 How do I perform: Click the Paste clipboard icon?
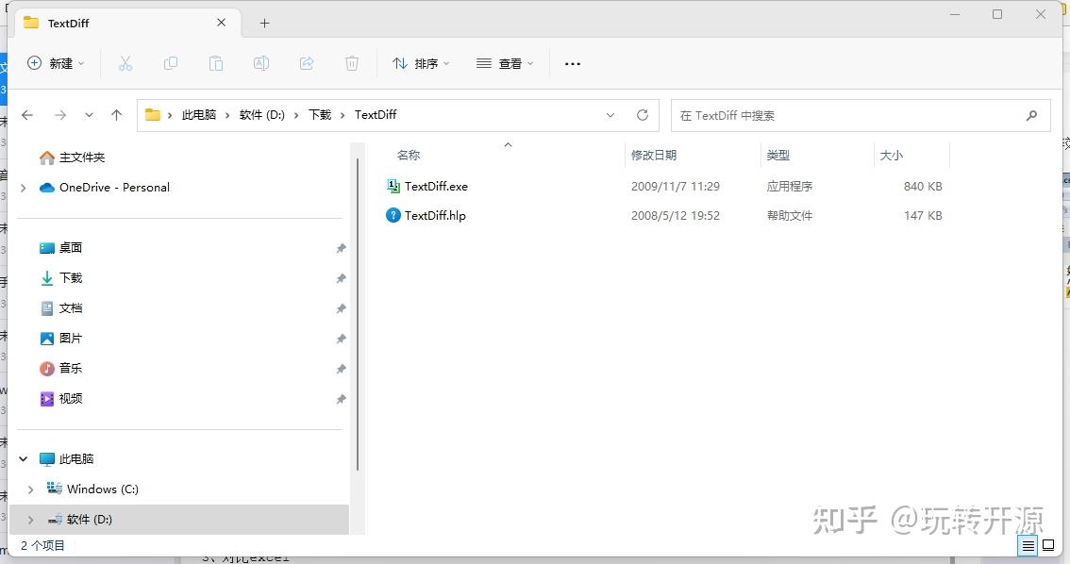tap(216, 63)
